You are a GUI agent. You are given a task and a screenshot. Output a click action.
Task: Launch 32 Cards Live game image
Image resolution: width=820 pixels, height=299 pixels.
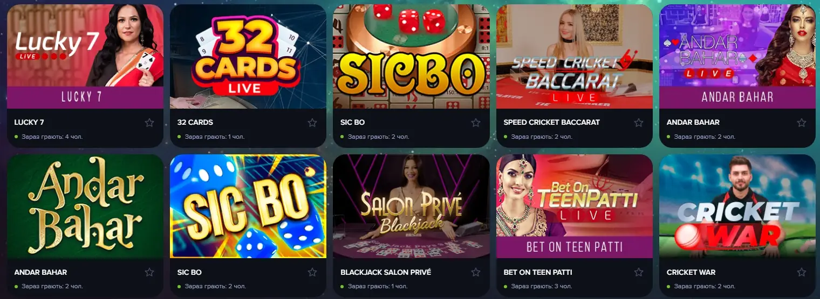[x=248, y=56]
